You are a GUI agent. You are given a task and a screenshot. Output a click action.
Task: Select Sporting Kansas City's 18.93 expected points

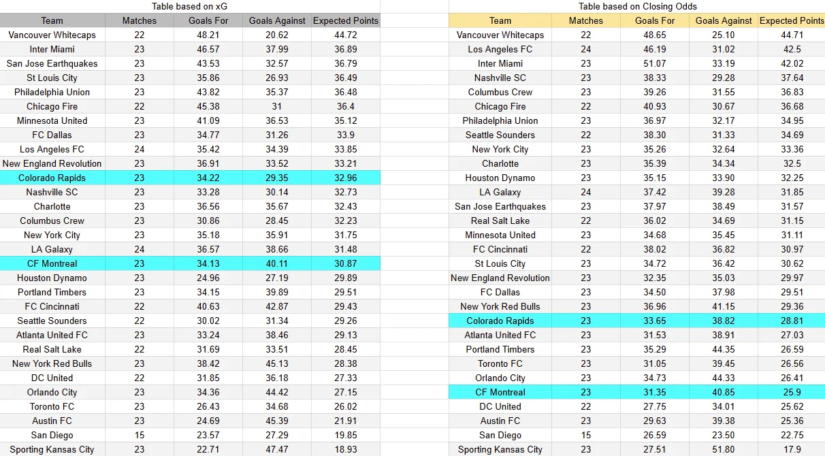346,449
